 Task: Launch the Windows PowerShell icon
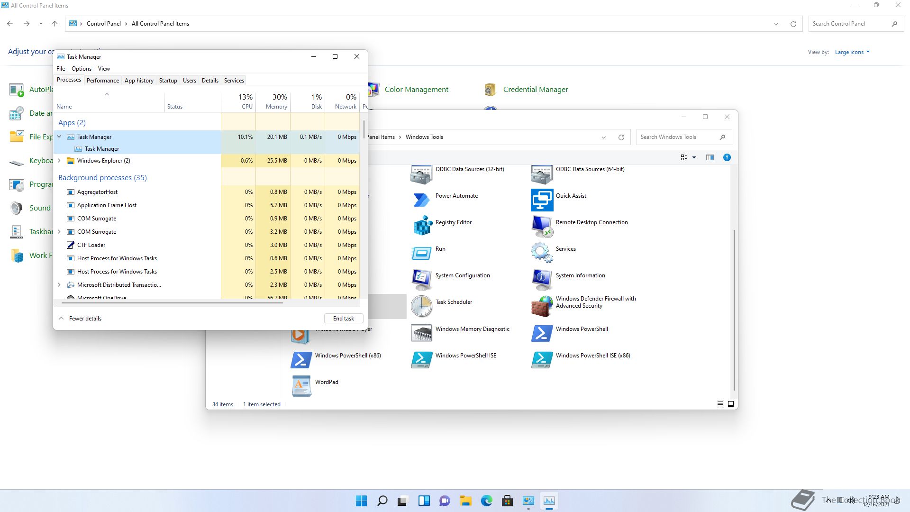tap(542, 333)
